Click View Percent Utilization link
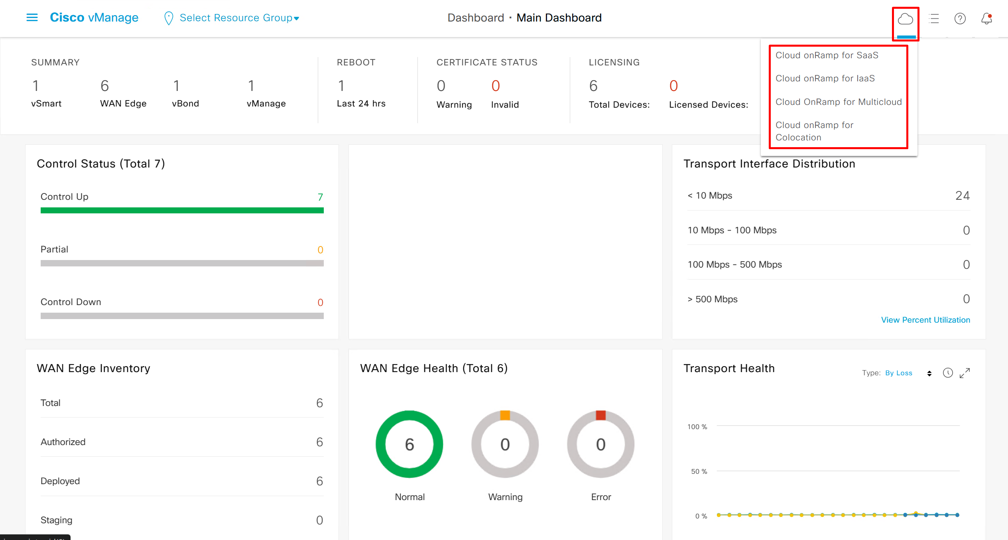The width and height of the screenshot is (1008, 540). point(925,320)
